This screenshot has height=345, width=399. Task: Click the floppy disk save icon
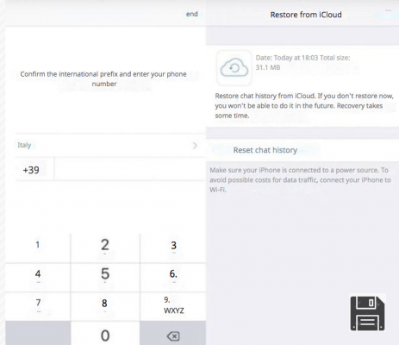(x=367, y=313)
